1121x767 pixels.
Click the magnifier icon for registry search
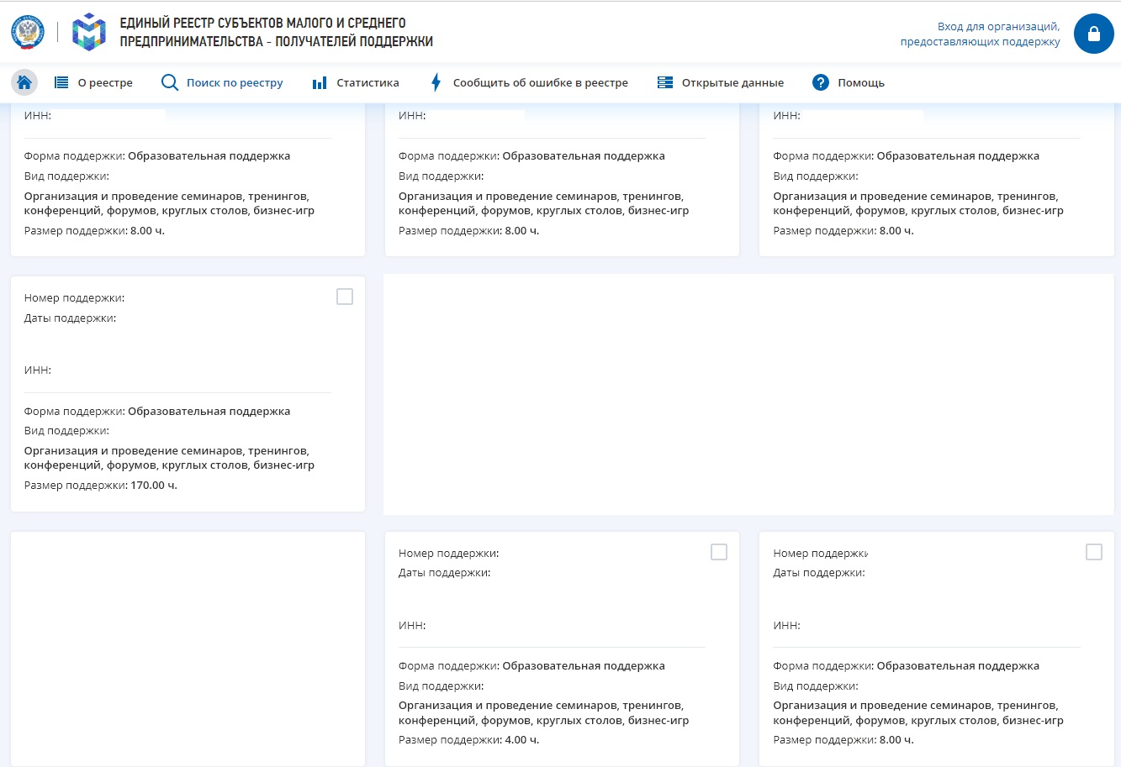(x=170, y=82)
